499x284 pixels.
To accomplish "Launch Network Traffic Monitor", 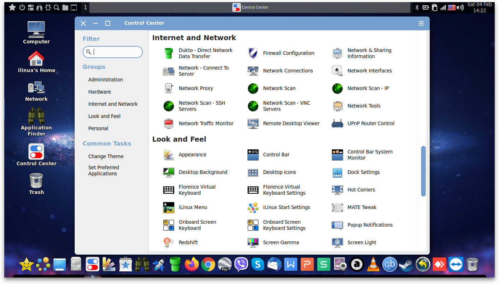I will [199, 123].
